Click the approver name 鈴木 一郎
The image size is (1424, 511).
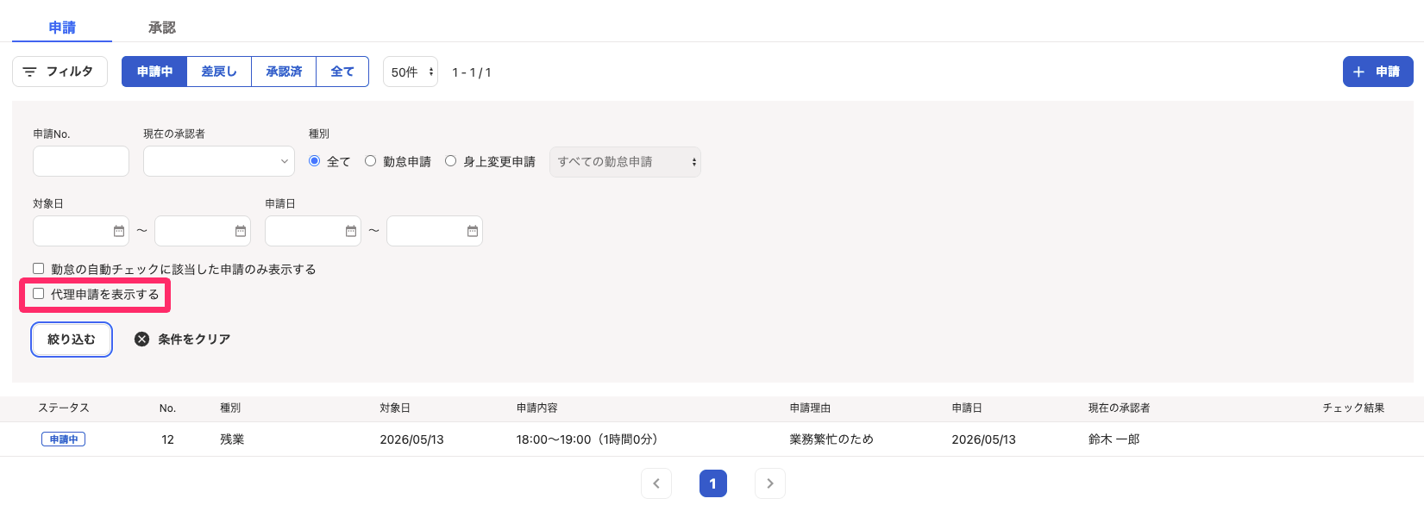(1113, 439)
